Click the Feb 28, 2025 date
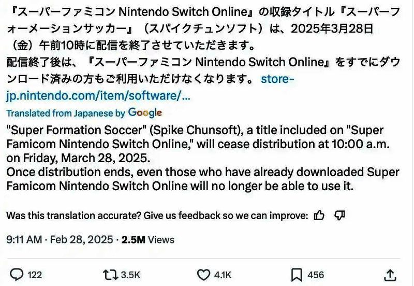 83,240
